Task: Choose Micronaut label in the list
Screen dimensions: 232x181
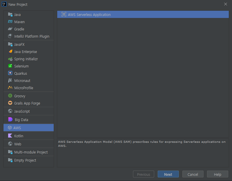Action: click(22, 81)
